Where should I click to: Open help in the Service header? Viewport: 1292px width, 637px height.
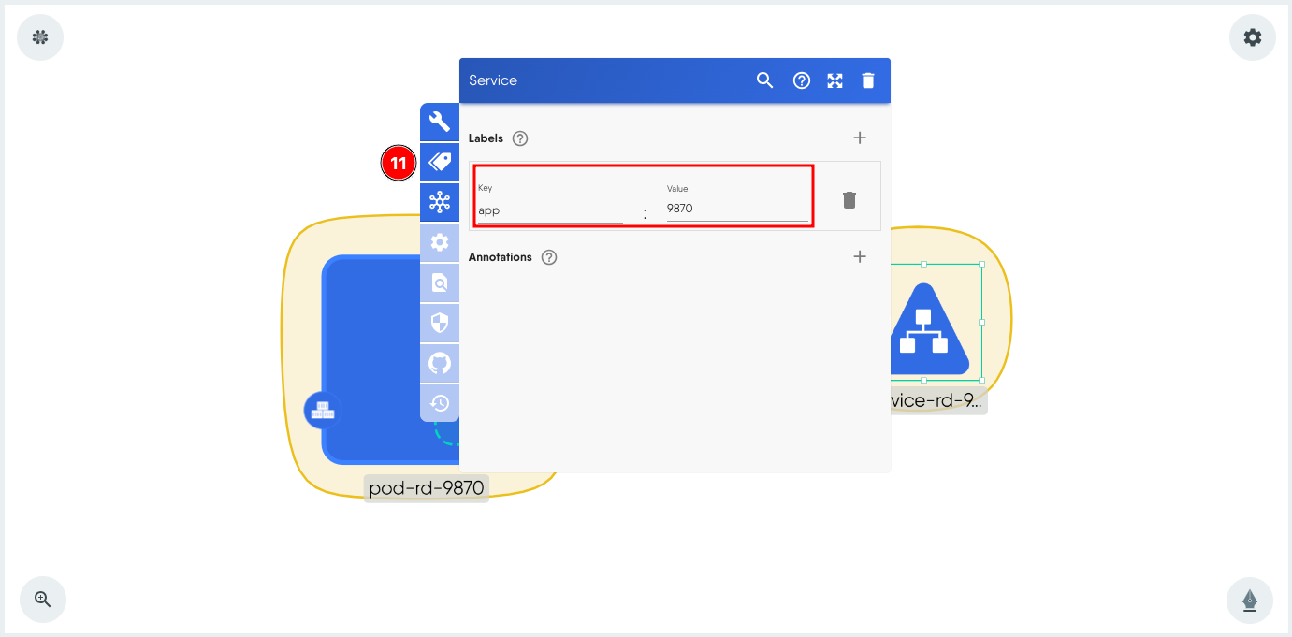(802, 80)
